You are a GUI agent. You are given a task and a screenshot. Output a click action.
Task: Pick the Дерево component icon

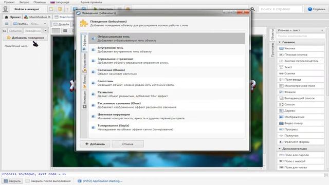tap(281, 111)
